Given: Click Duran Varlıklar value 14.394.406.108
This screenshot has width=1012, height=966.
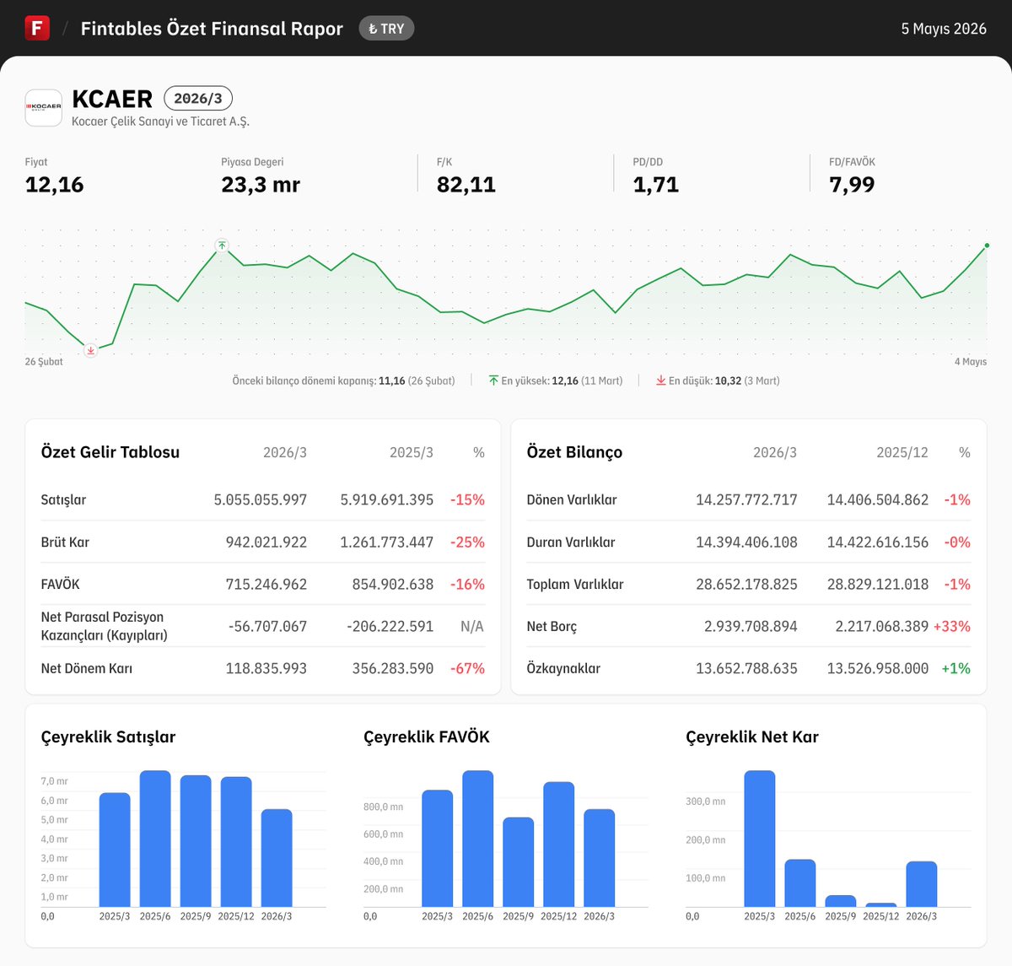Looking at the screenshot, I should tap(746, 542).
